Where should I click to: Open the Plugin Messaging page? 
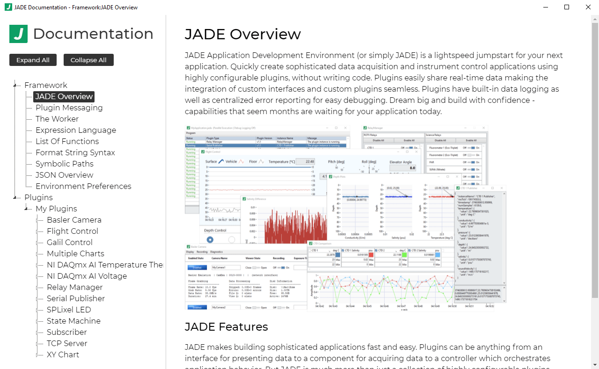coord(69,108)
